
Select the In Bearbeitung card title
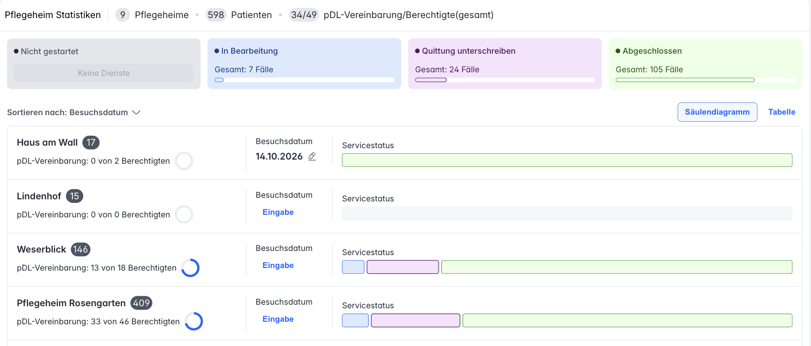pos(249,51)
